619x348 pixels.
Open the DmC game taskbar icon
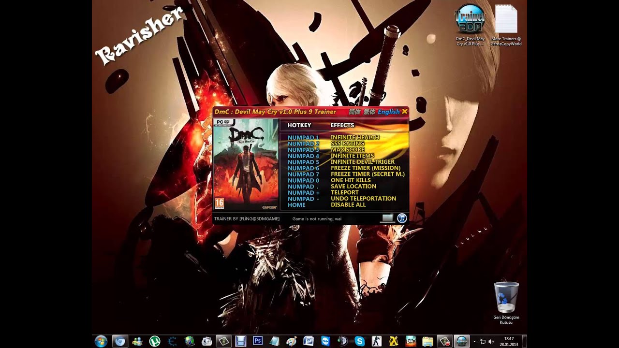coord(411,341)
